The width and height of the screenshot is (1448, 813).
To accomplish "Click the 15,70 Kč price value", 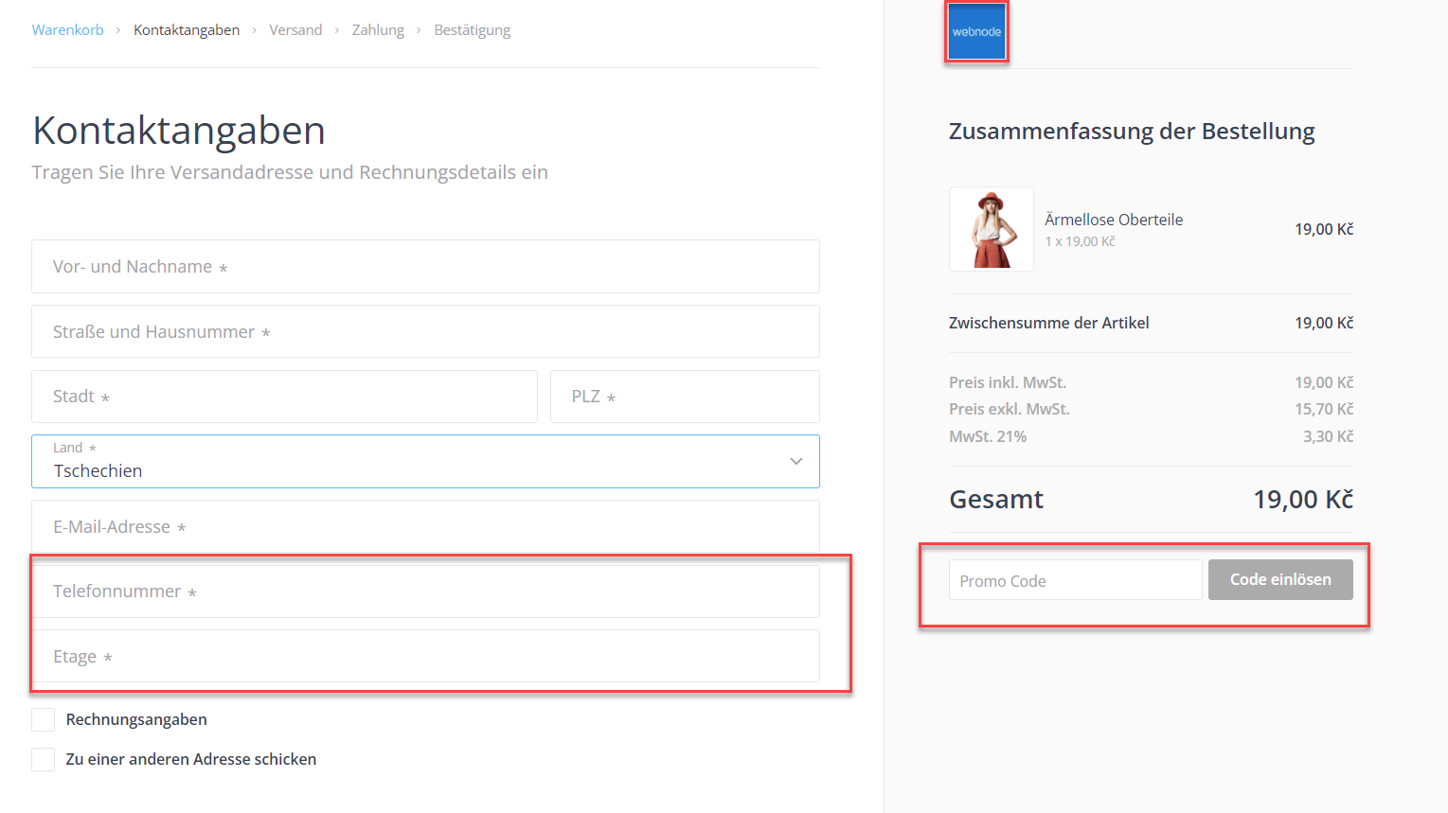I will [1324, 409].
